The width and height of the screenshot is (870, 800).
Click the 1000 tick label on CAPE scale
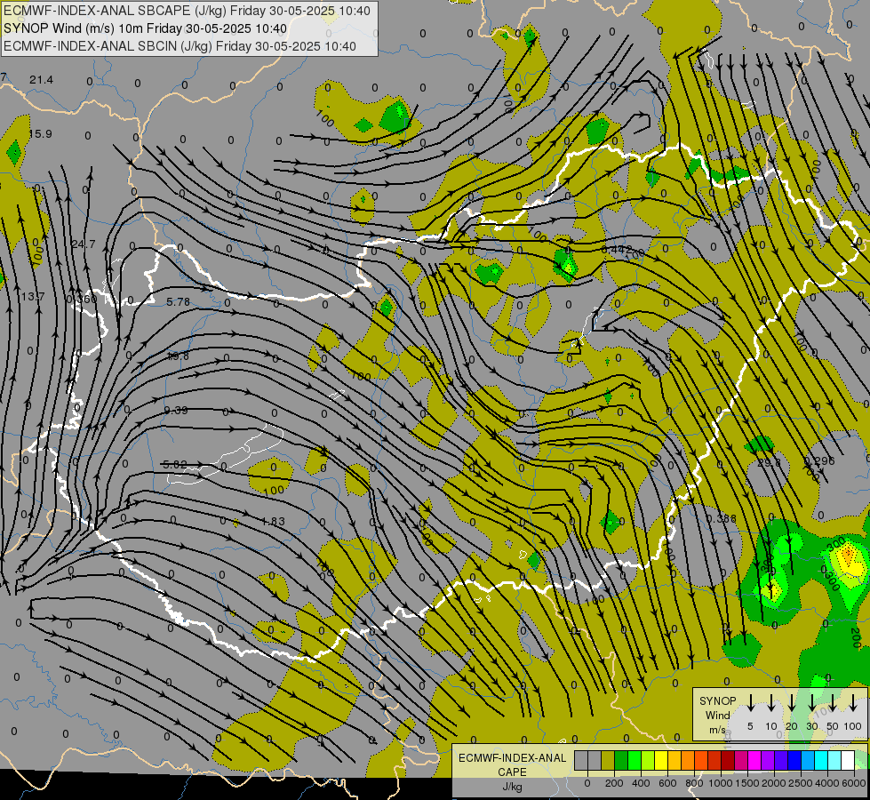coord(721,783)
